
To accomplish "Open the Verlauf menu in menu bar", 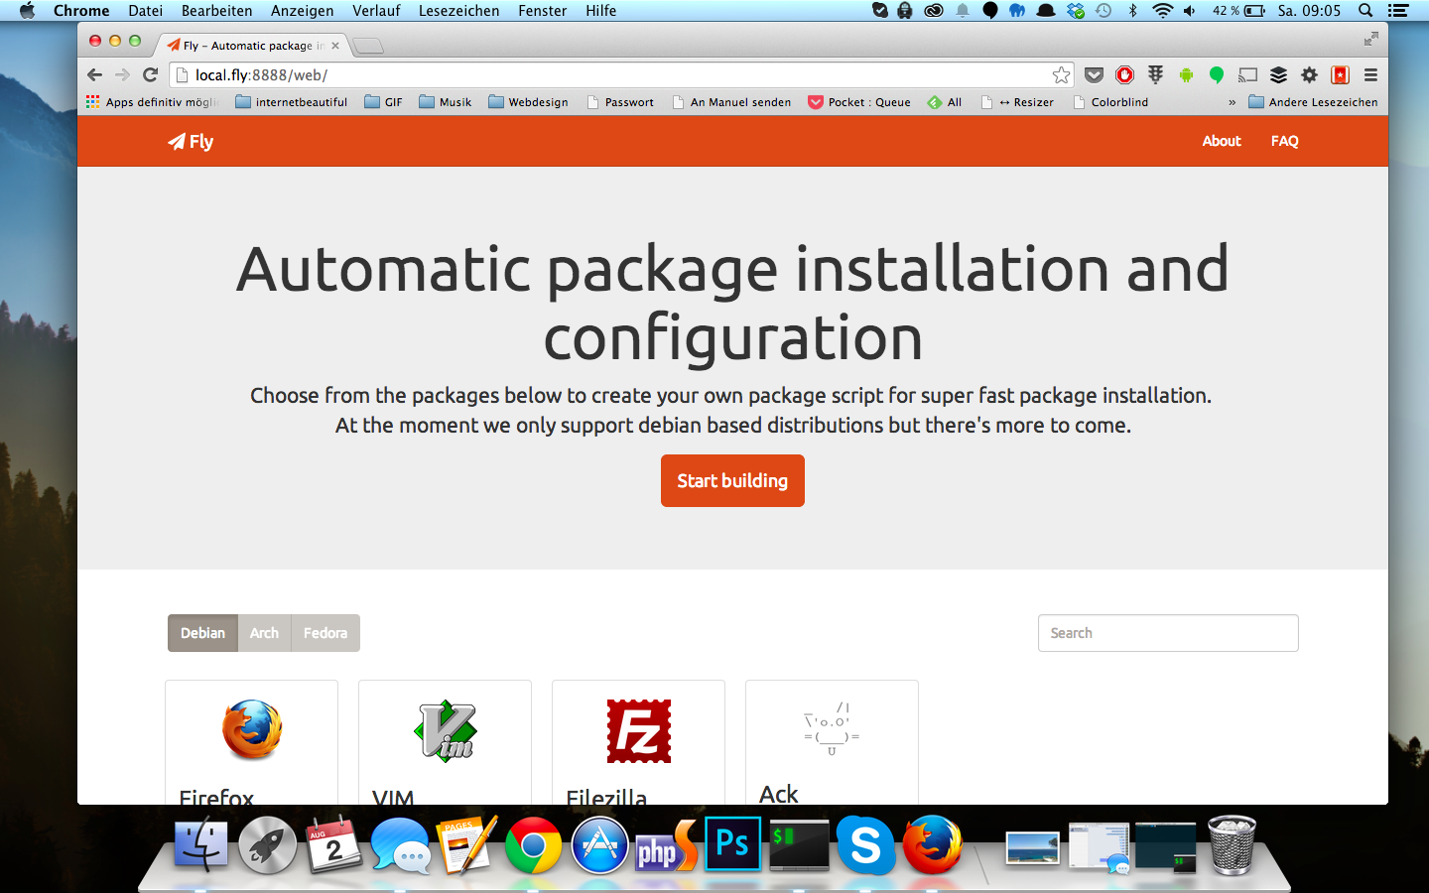I will pos(376,11).
